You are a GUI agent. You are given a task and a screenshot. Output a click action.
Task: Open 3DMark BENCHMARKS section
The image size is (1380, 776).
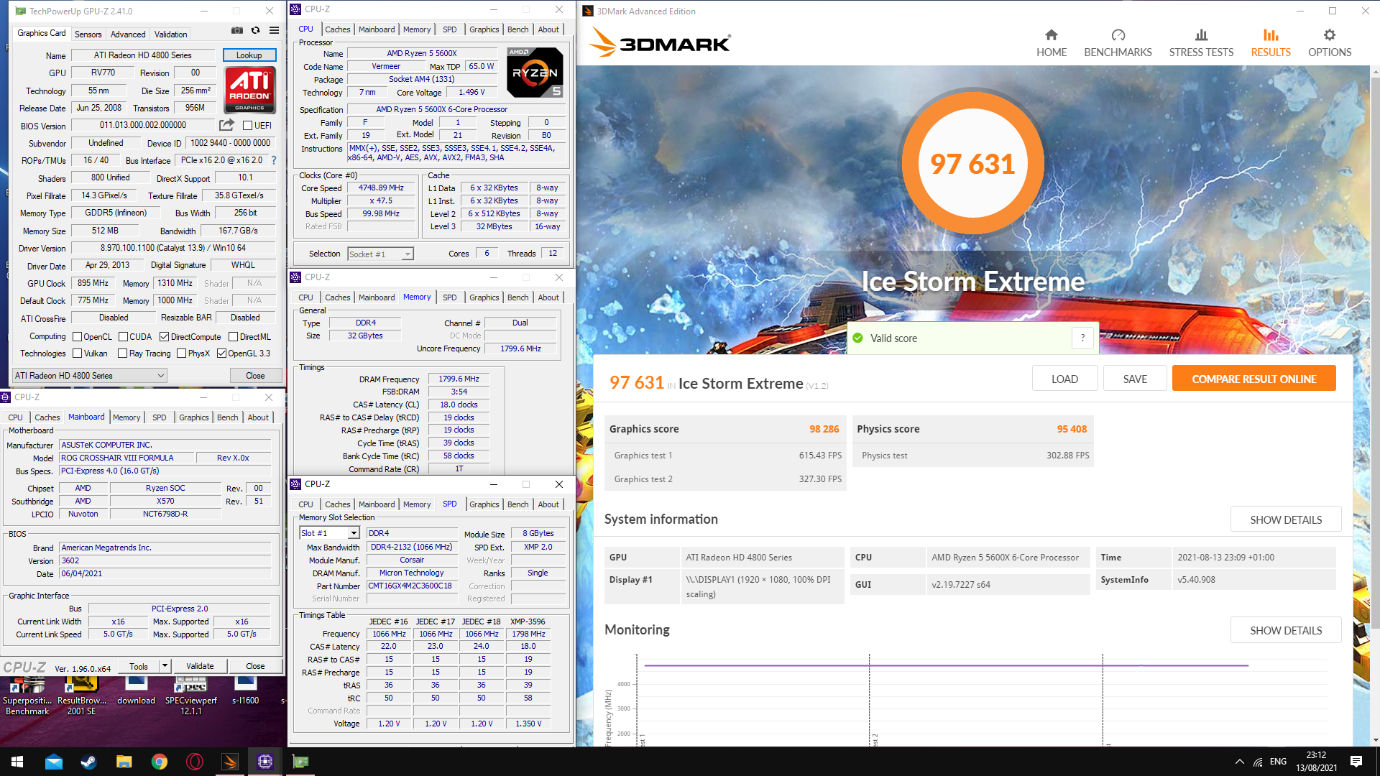click(x=1118, y=43)
